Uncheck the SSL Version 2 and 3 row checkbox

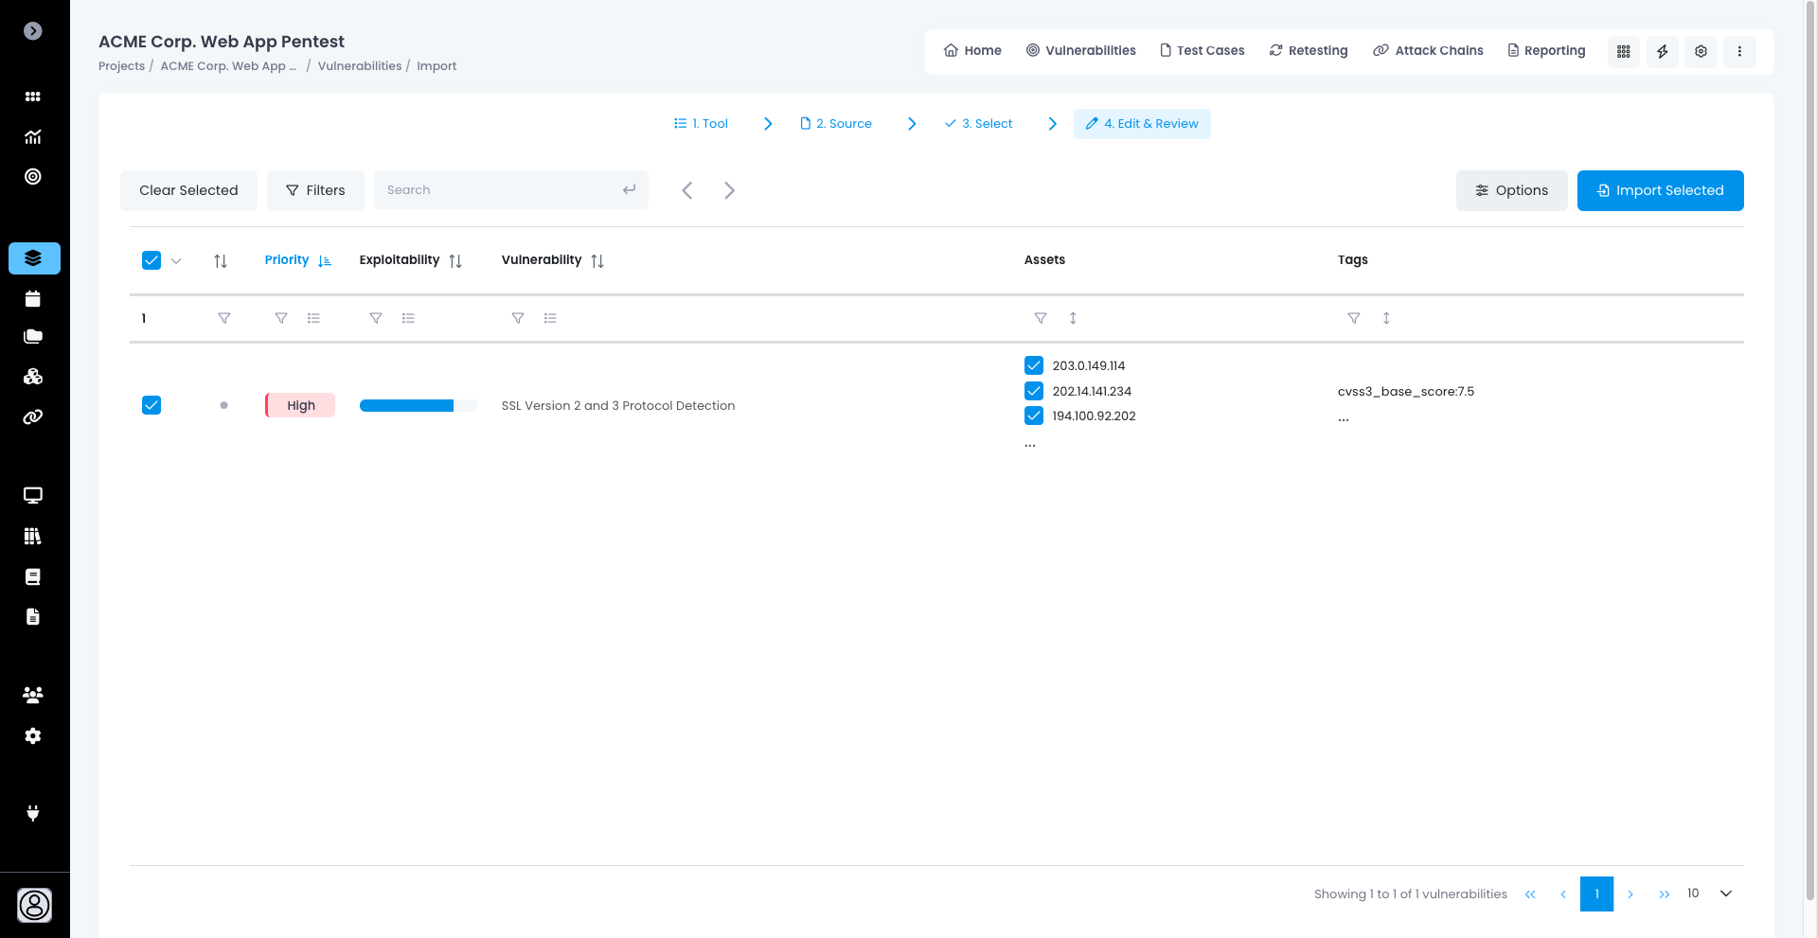(x=151, y=405)
